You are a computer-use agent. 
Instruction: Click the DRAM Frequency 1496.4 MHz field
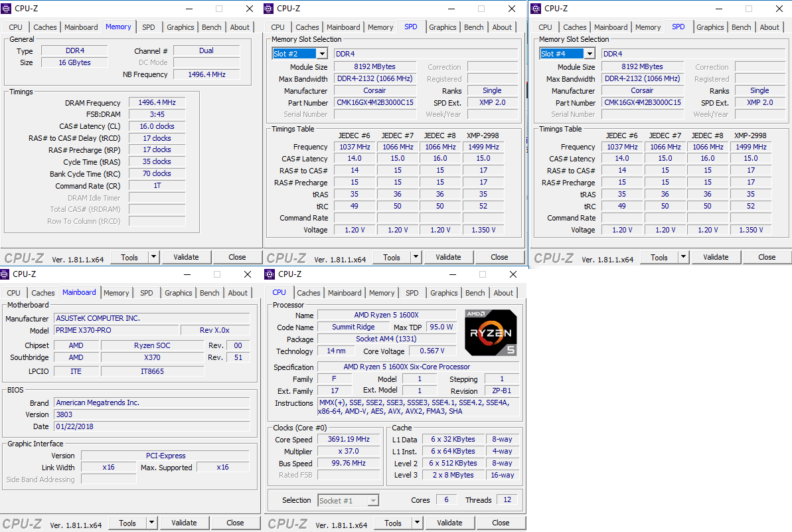157,102
